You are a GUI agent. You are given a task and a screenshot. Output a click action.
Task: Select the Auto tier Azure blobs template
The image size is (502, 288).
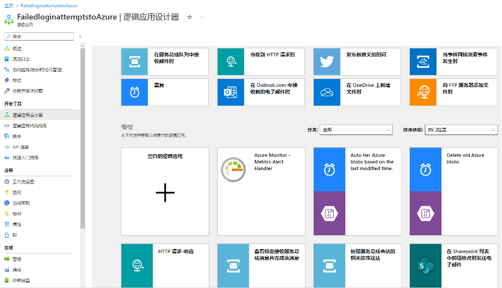click(357, 191)
